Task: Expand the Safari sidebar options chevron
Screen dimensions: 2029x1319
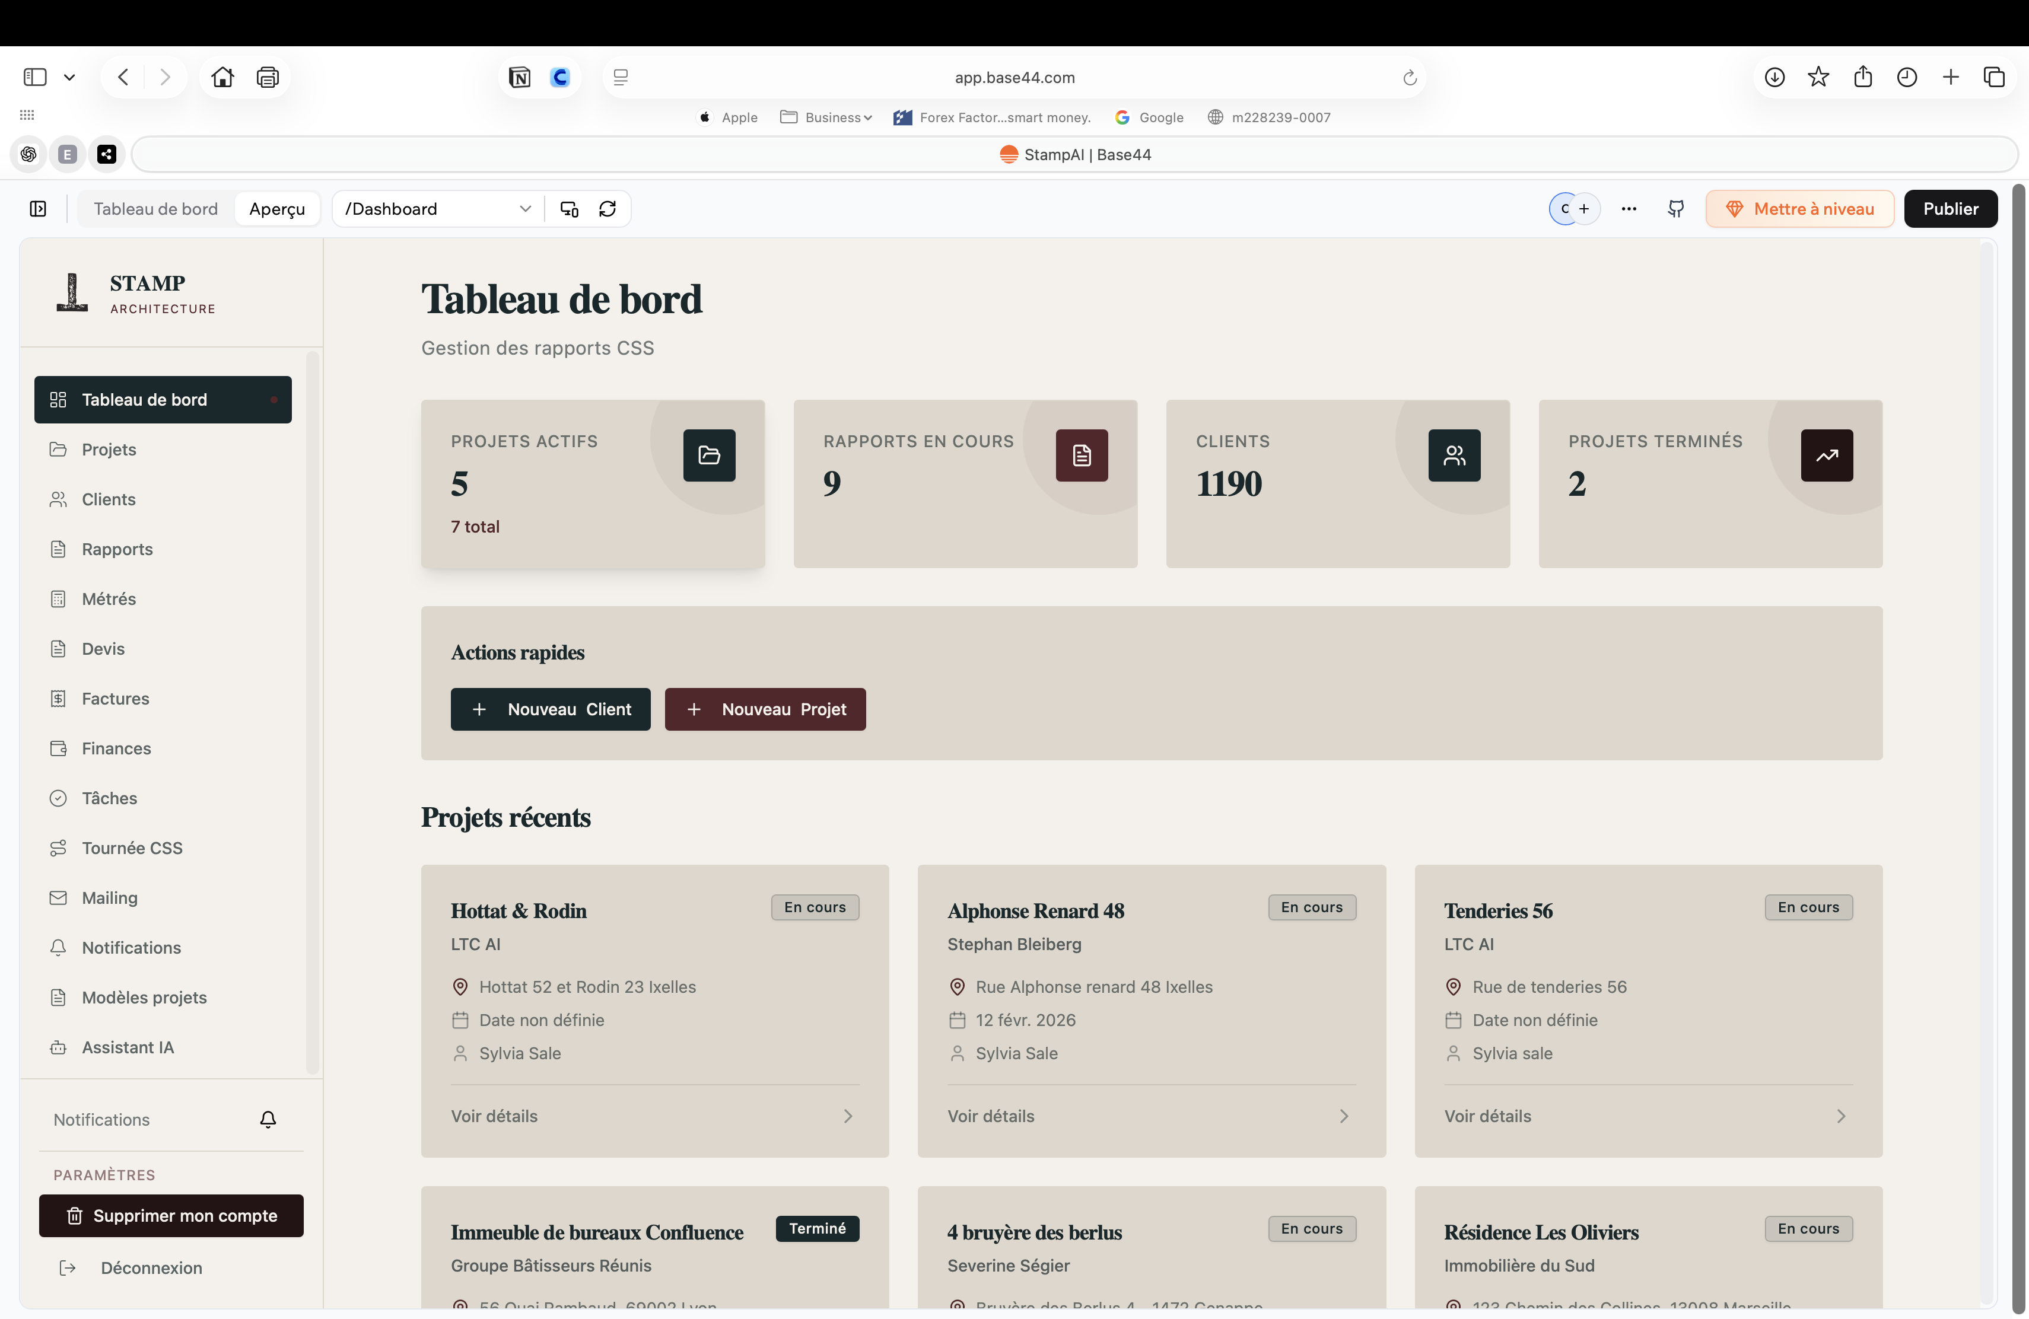Action: point(70,78)
